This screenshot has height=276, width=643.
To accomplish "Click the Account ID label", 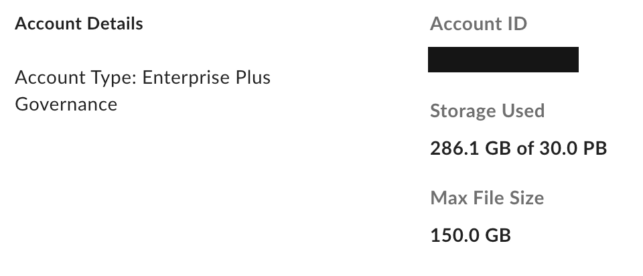I will tap(478, 25).
